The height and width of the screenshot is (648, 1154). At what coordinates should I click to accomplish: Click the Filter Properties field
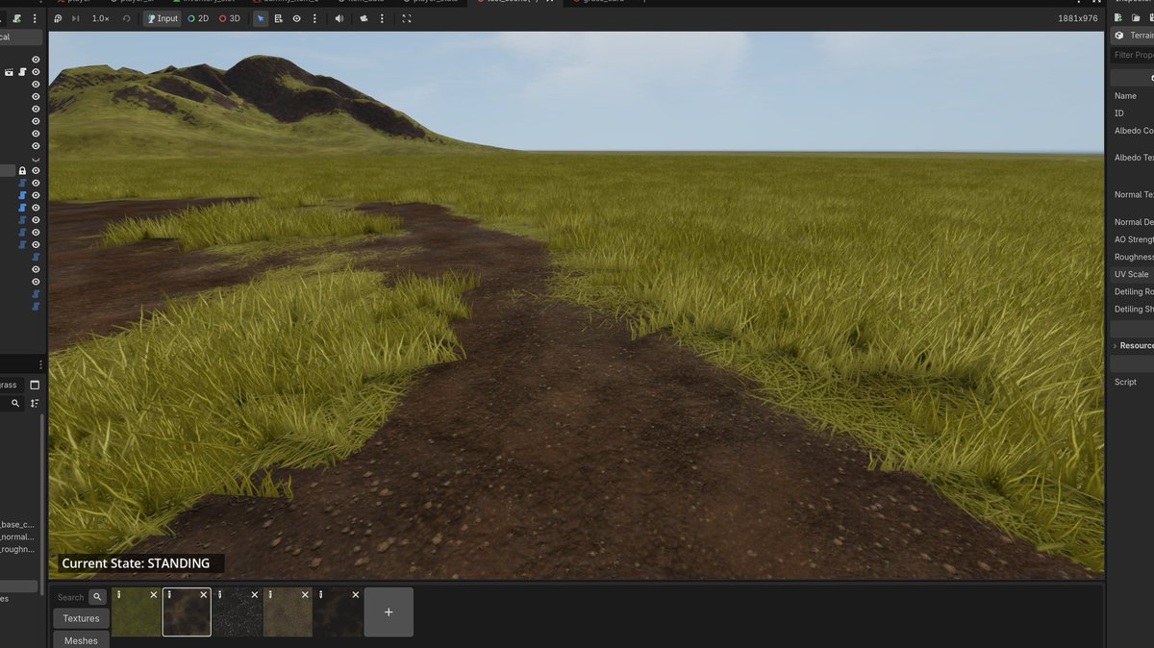point(1133,55)
